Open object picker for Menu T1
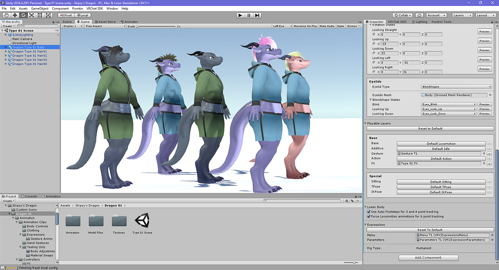499x270 pixels. (x=492, y=235)
